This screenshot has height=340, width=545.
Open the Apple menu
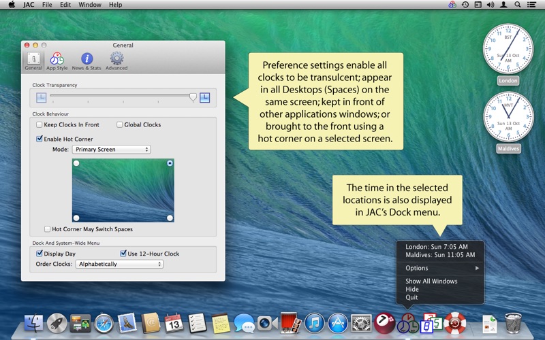(12, 5)
